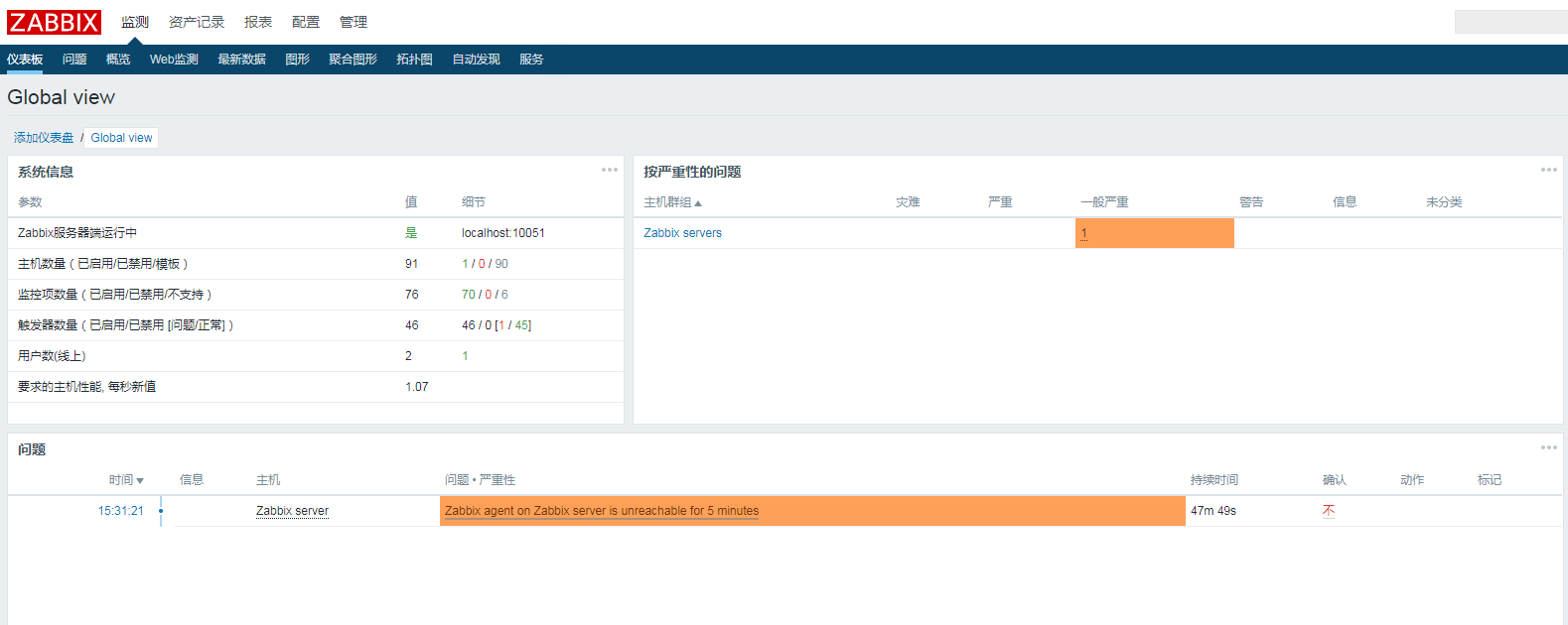Click the online users count 1
The image size is (1568, 625).
(x=465, y=356)
